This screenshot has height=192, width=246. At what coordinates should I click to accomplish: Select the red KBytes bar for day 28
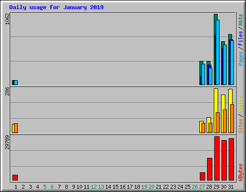[209, 169]
